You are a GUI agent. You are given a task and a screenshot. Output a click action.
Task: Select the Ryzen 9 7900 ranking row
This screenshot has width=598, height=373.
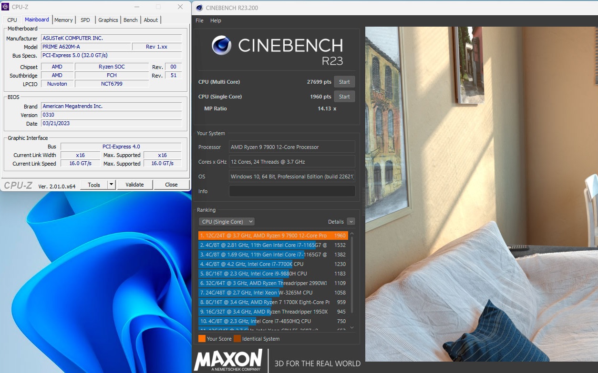[x=273, y=236]
